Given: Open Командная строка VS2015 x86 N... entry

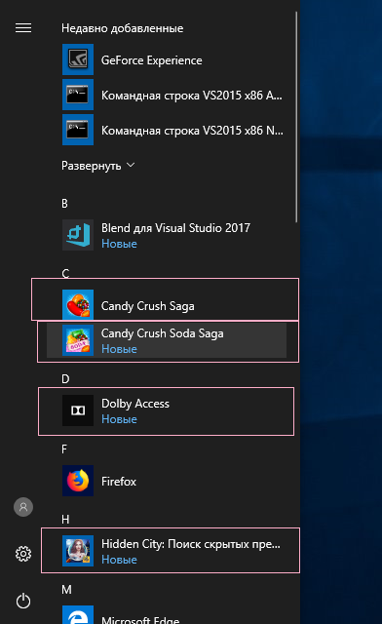Looking at the screenshot, I should tap(192, 131).
